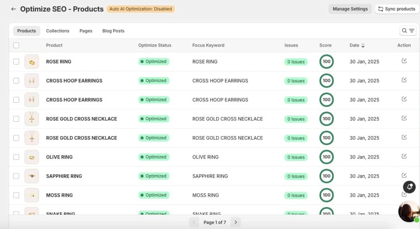Click the Issues column header

pyautogui.click(x=291, y=45)
